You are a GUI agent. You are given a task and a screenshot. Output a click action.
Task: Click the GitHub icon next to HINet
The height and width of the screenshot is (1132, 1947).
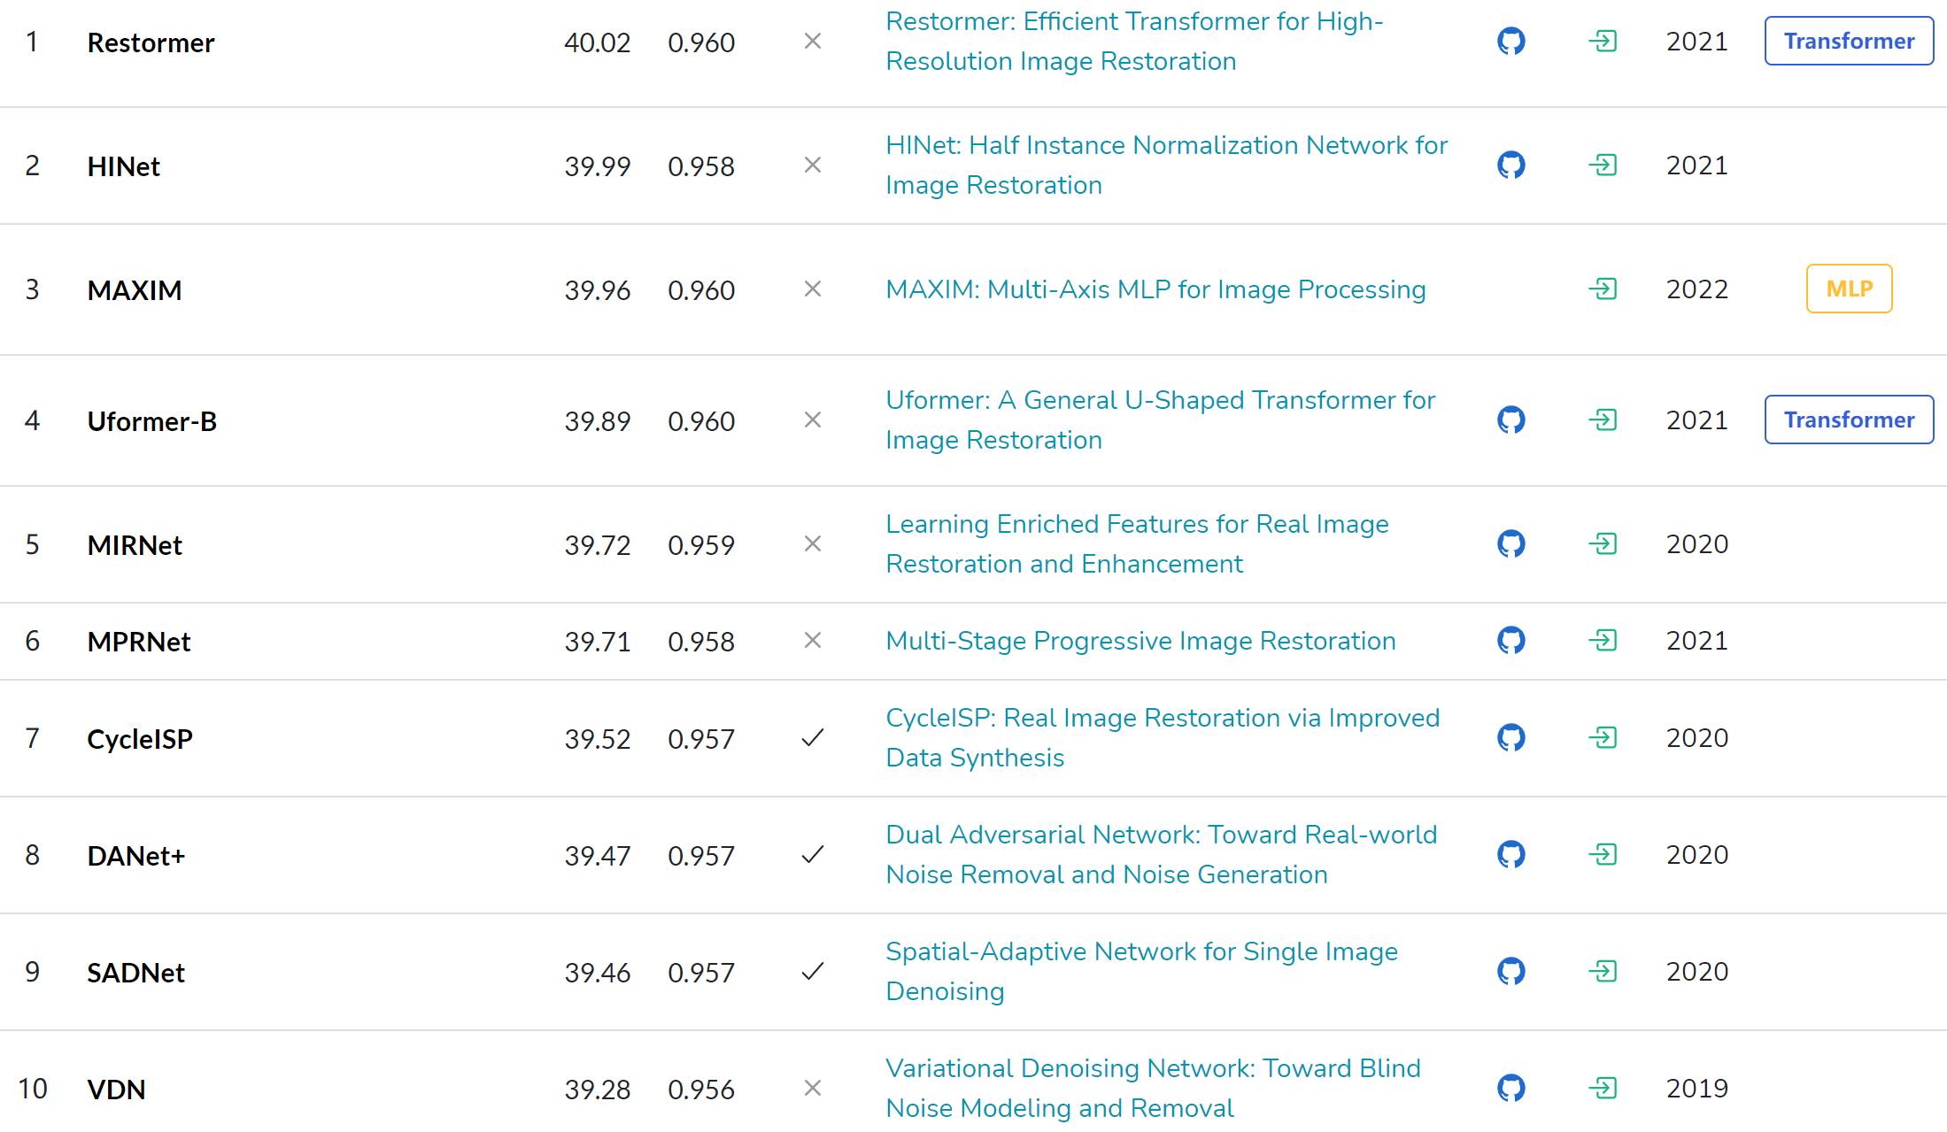[x=1510, y=165]
